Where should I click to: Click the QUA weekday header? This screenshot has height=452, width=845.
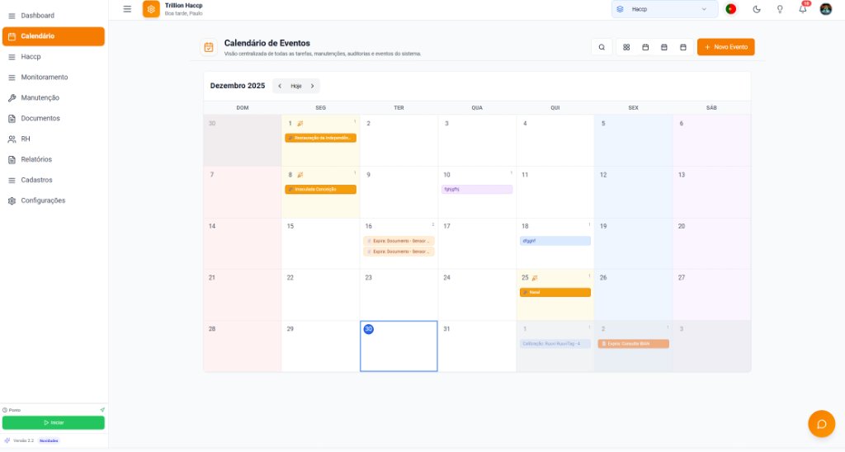pos(477,108)
